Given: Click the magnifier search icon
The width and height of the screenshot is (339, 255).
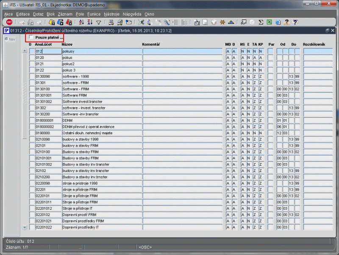Looking at the screenshot, I should pos(167,22).
